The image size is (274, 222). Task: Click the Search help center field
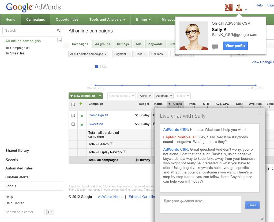coord(25,212)
